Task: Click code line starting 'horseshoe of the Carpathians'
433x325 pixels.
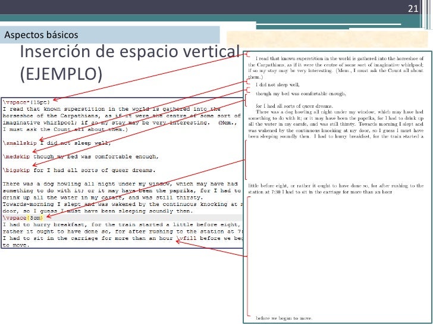Action: pos(122,116)
